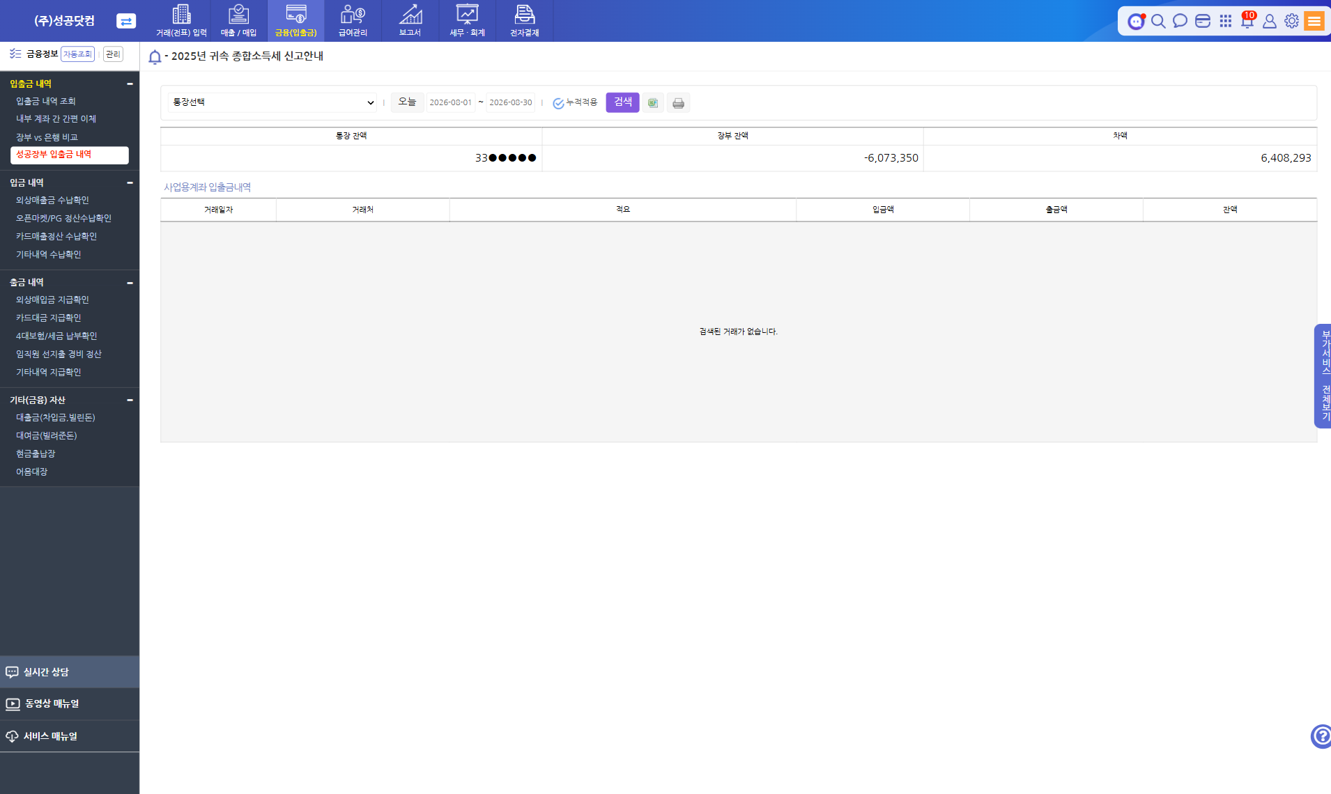Click the magnifier search icon in header
This screenshot has height=794, width=1331.
pyautogui.click(x=1158, y=21)
